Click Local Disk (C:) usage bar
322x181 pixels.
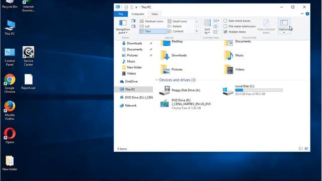click(x=259, y=90)
